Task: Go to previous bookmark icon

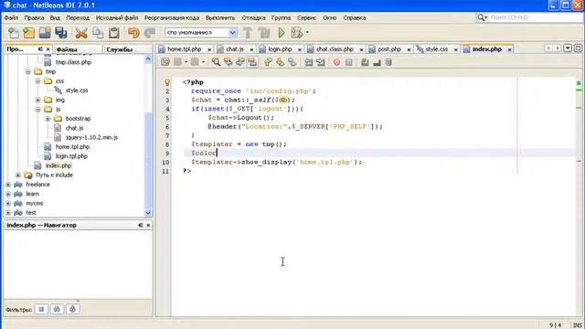Action: click(268, 62)
